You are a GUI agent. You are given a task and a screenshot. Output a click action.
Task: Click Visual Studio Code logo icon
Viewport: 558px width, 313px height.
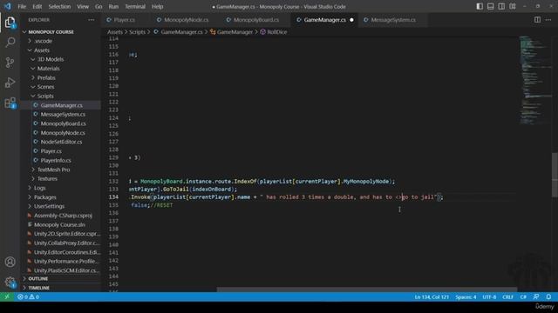click(8, 6)
